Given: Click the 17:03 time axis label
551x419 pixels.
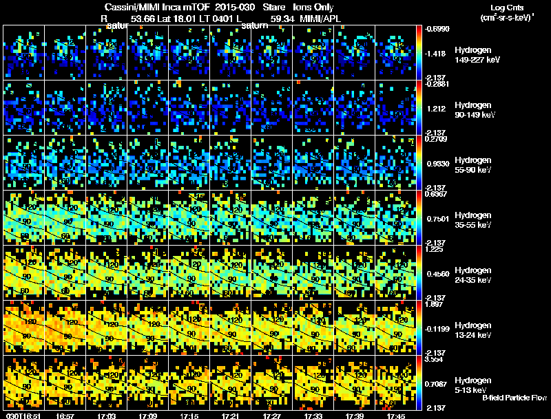Looking at the screenshot, I should [x=107, y=416].
